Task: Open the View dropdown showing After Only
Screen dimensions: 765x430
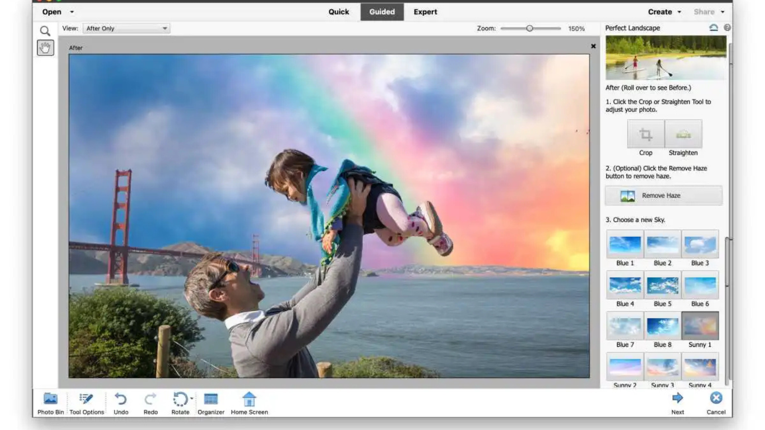Action: [126, 28]
